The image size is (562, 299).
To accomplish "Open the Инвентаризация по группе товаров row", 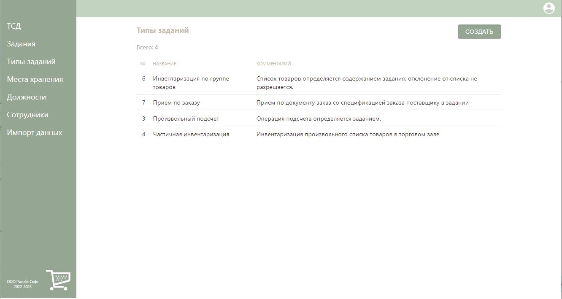I will point(319,83).
